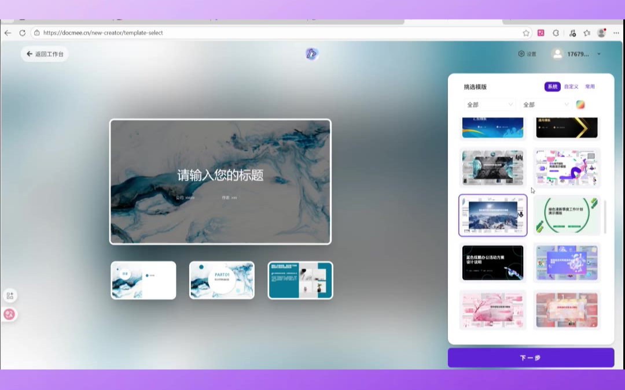Image resolution: width=625 pixels, height=390 pixels.
Task: Bookmark page with the address bar star icon
Action: pos(525,33)
